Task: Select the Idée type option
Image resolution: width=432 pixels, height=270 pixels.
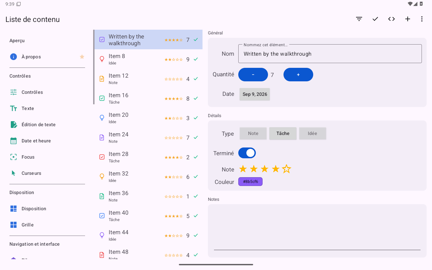Action: [x=313, y=133]
